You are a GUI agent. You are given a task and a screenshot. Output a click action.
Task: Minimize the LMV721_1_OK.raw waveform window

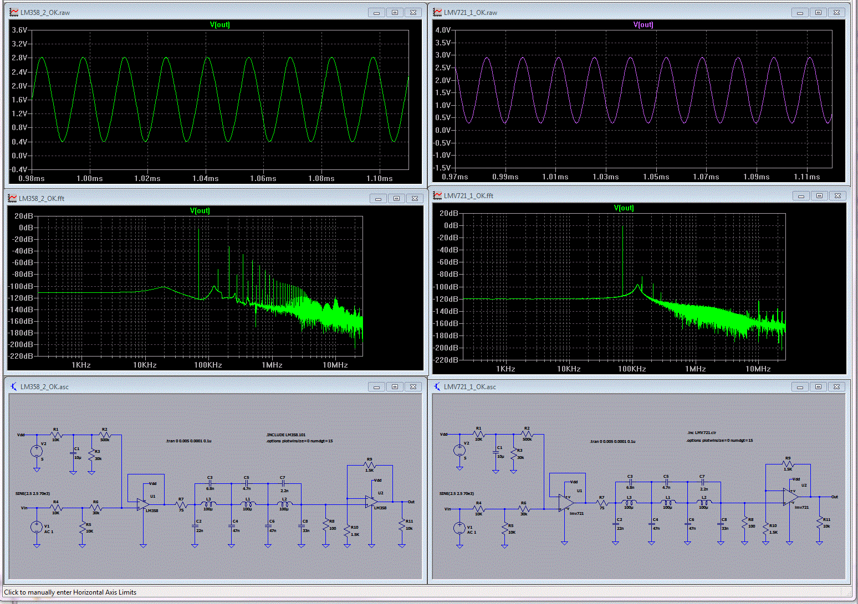800,12
